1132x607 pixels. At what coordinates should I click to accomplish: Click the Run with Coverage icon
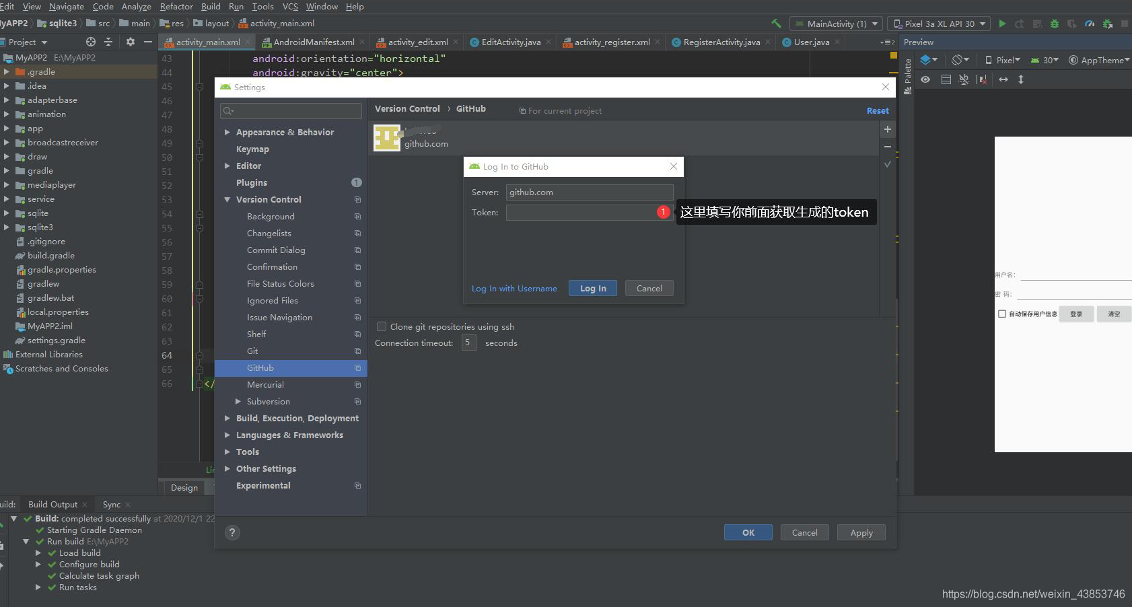(1072, 24)
